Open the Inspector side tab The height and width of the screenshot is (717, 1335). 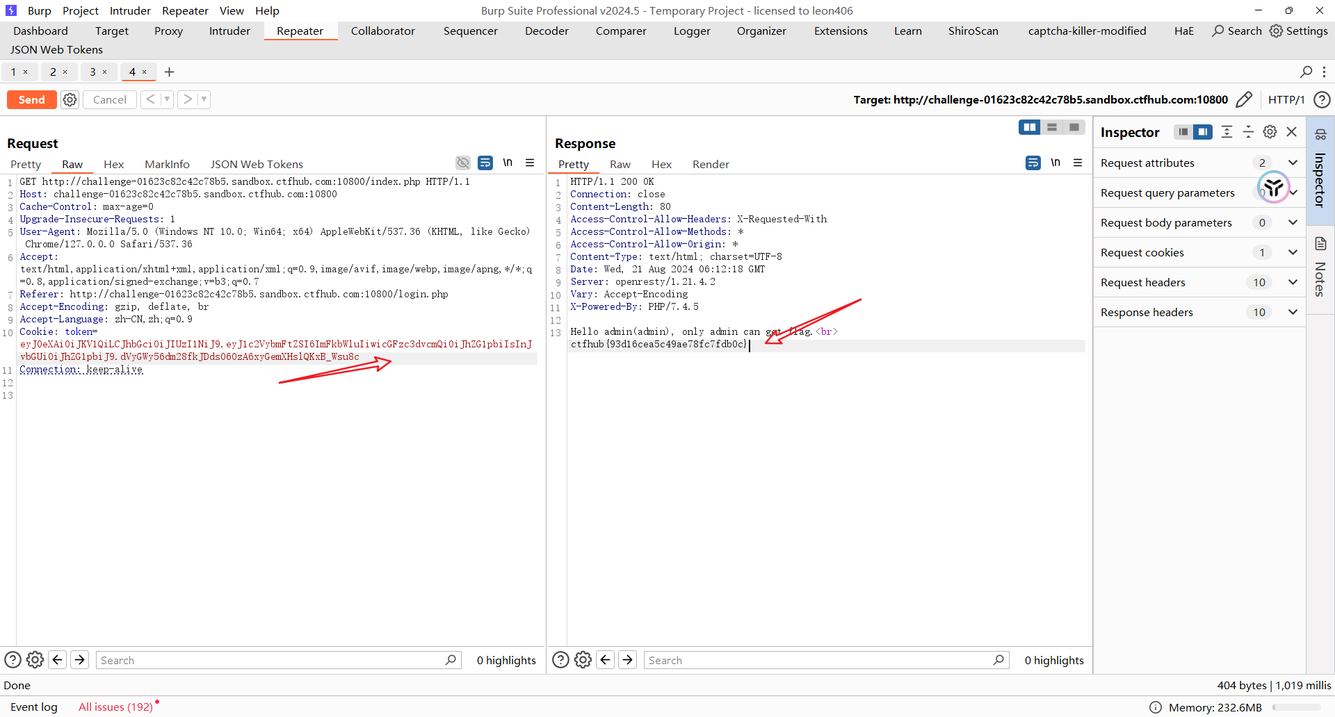1320,170
